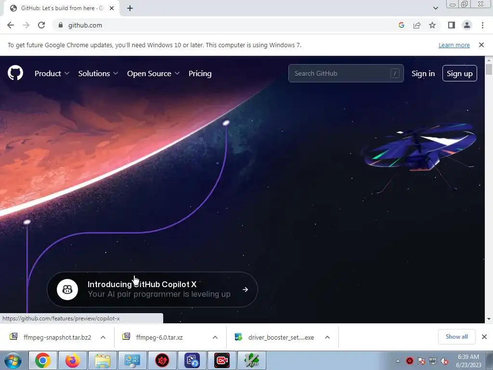
Task: Click the page vertical scrollbar thumb
Action: 489,69
